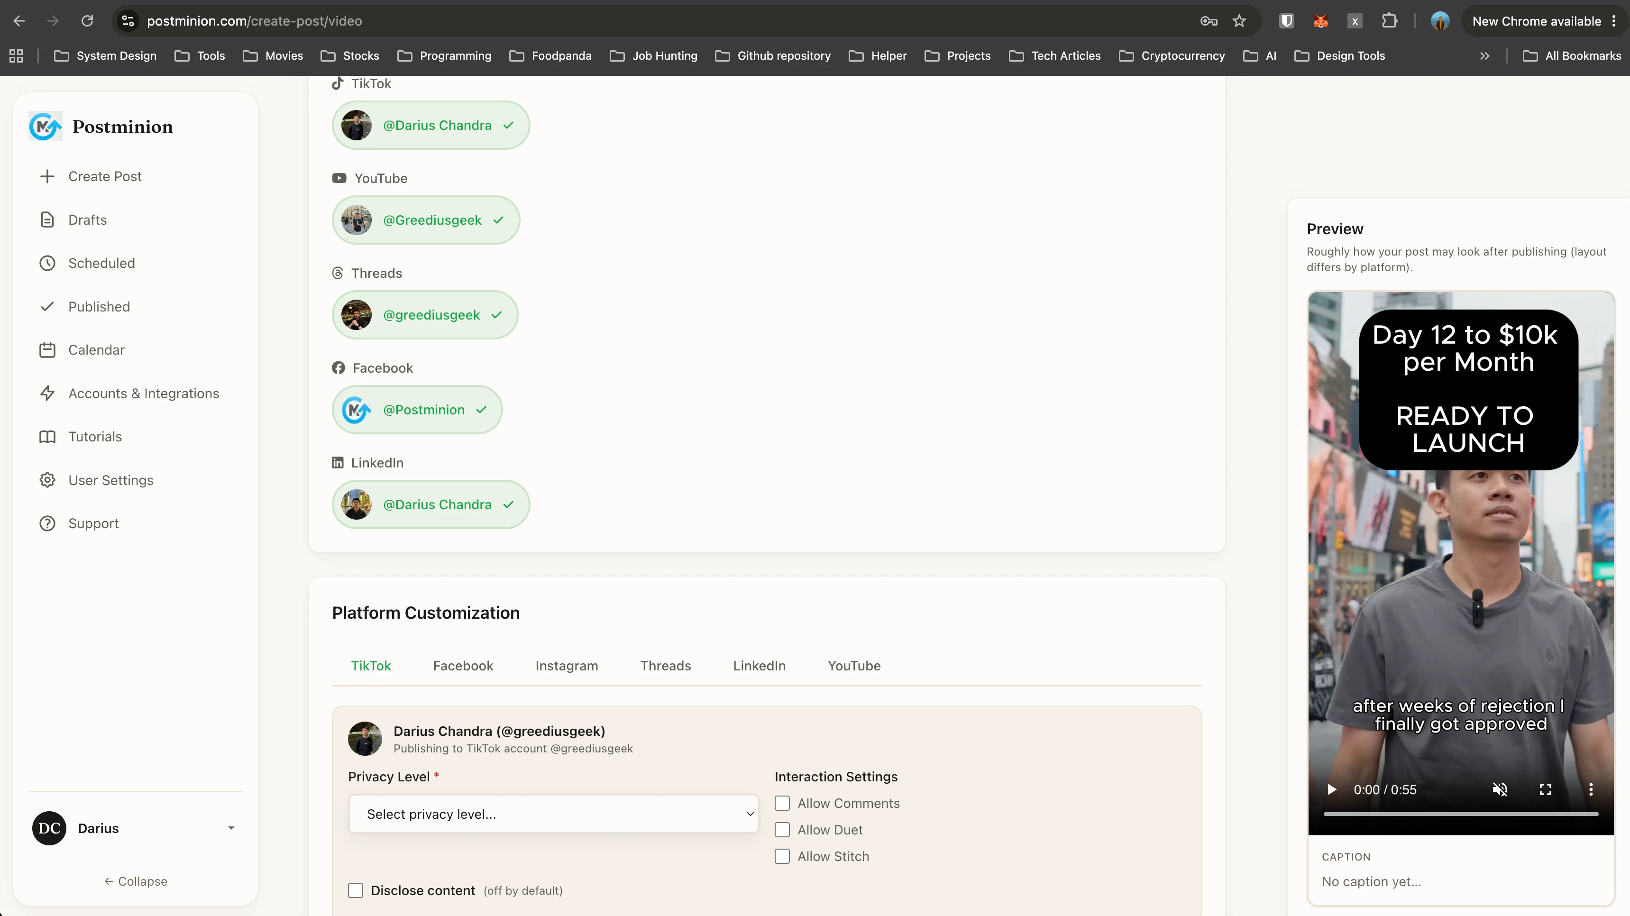
Task: Deselect the TikTok @Darius Chandra account
Action: [431, 125]
